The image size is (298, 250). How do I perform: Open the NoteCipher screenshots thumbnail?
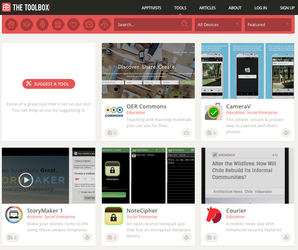148,176
